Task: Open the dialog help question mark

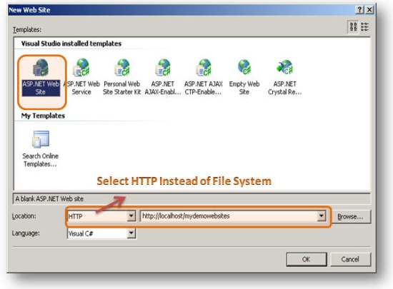Action: pyautogui.click(x=359, y=10)
